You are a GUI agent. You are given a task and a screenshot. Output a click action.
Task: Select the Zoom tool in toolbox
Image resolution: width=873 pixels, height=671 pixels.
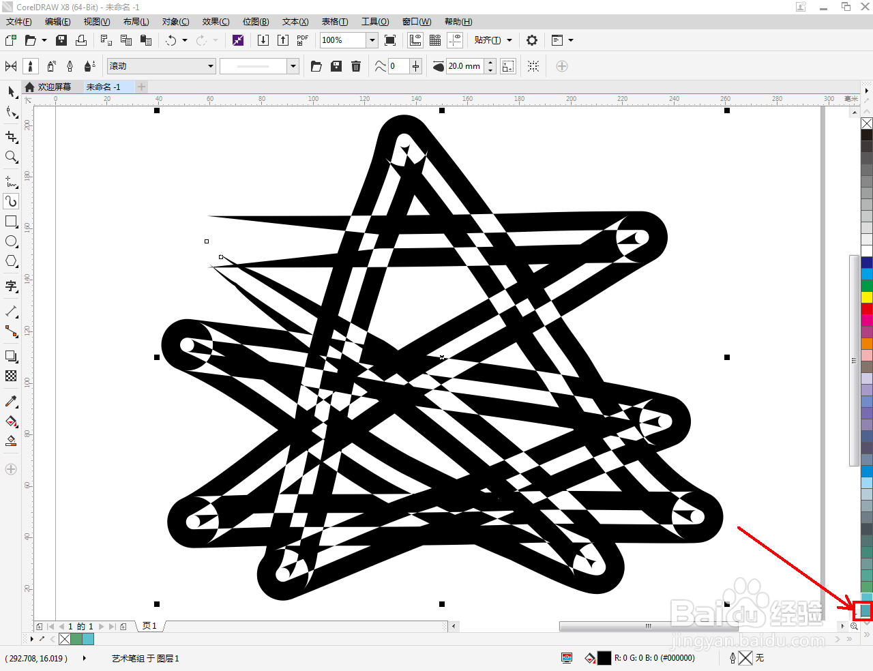tap(11, 157)
